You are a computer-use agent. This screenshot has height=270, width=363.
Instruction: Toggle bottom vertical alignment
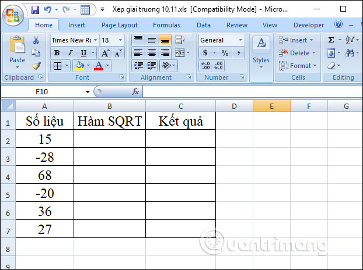pyautogui.click(x=165, y=40)
